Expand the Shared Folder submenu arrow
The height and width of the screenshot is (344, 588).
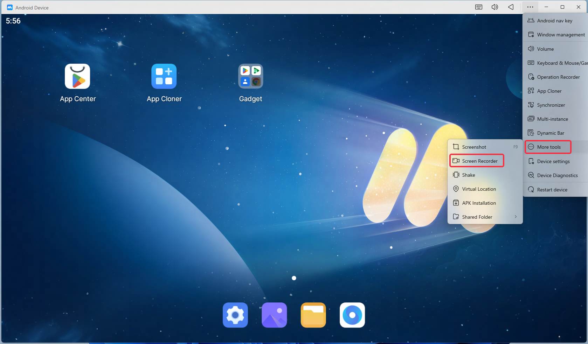[516, 217]
